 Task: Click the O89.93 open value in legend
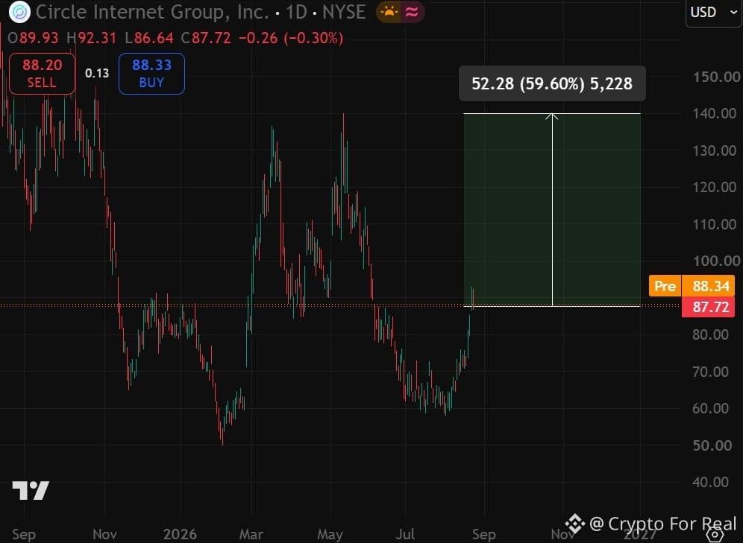pos(33,38)
